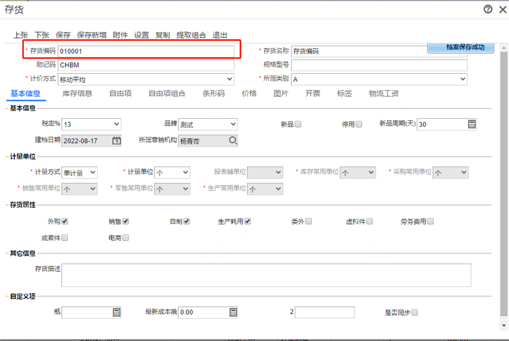Click the help question mark icon
This screenshot has width=509, height=341.
click(x=488, y=9)
